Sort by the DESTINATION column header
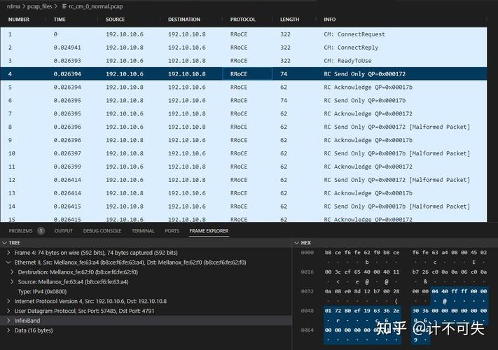498x350 pixels. point(184,20)
